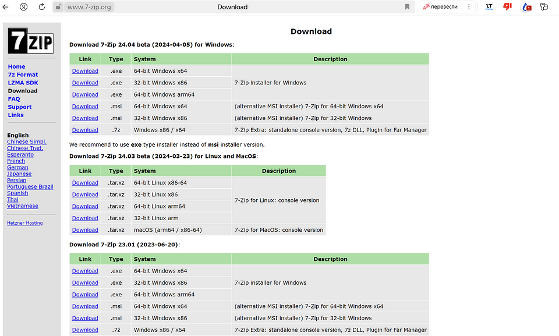Download 23.01 .msi 32-bit Windows x86
Screen dimensions: 559x336
tap(85, 318)
